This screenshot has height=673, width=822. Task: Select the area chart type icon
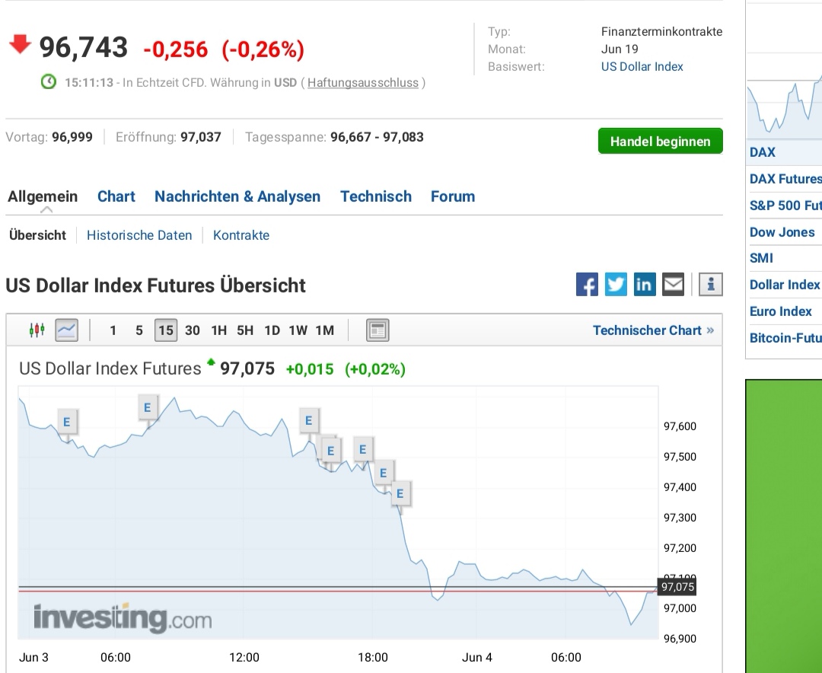click(x=66, y=330)
